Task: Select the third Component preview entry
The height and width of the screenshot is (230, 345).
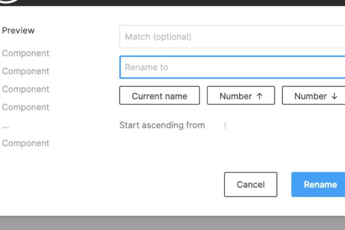Action: tap(26, 89)
